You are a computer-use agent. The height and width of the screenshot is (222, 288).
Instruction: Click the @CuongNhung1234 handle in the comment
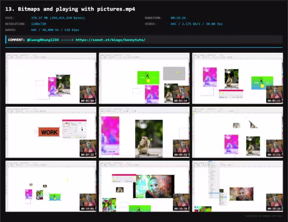pos(43,40)
